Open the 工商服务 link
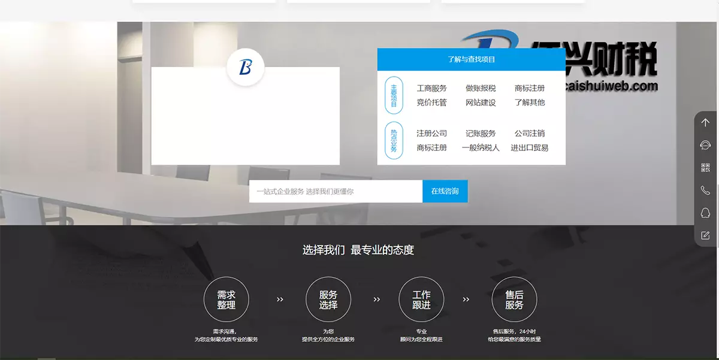Image resolution: width=719 pixels, height=360 pixels. pyautogui.click(x=432, y=88)
